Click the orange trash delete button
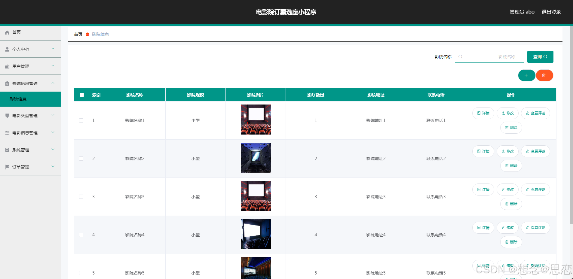573x279 pixels. coord(544,75)
